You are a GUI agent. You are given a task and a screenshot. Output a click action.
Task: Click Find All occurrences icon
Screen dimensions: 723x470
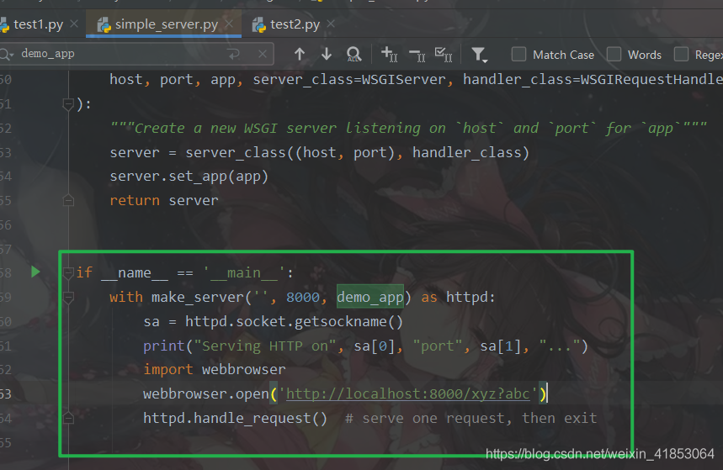[354, 55]
